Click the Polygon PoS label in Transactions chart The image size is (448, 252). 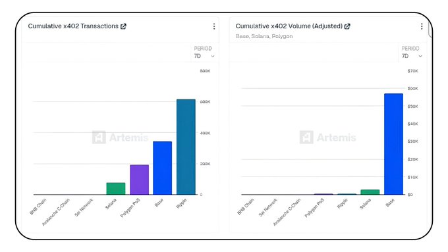coord(130,208)
